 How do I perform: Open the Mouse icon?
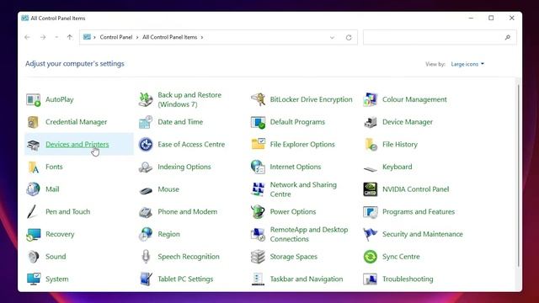146,189
